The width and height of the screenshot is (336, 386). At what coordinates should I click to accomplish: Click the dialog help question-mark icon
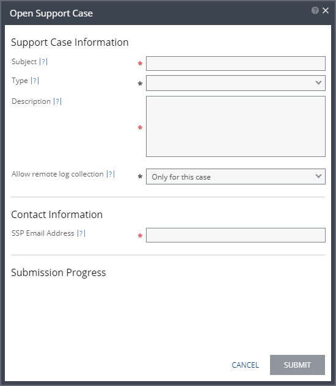(315, 10)
